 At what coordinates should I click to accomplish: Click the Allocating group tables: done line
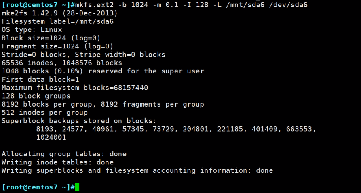(x=64, y=154)
